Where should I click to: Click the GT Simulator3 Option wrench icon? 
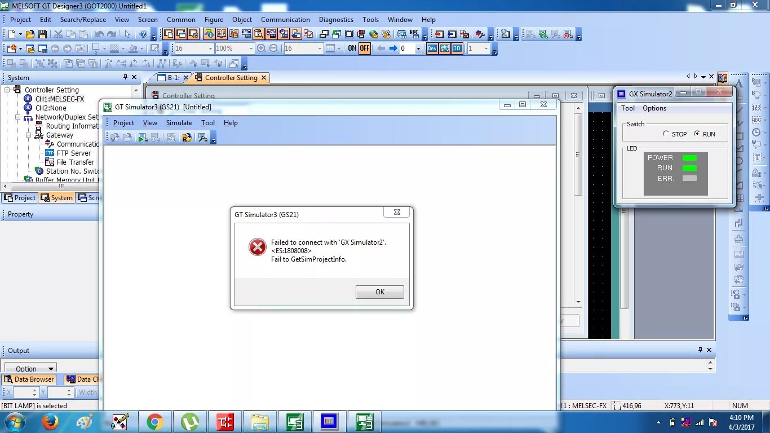[x=202, y=137]
